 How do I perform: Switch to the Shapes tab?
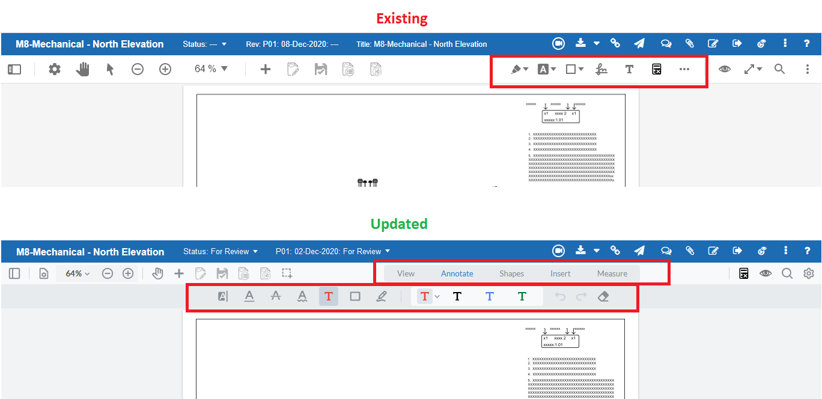[512, 273]
